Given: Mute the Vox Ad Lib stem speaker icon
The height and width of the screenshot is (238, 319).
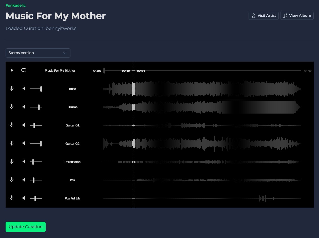Looking at the screenshot, I should (24, 198).
